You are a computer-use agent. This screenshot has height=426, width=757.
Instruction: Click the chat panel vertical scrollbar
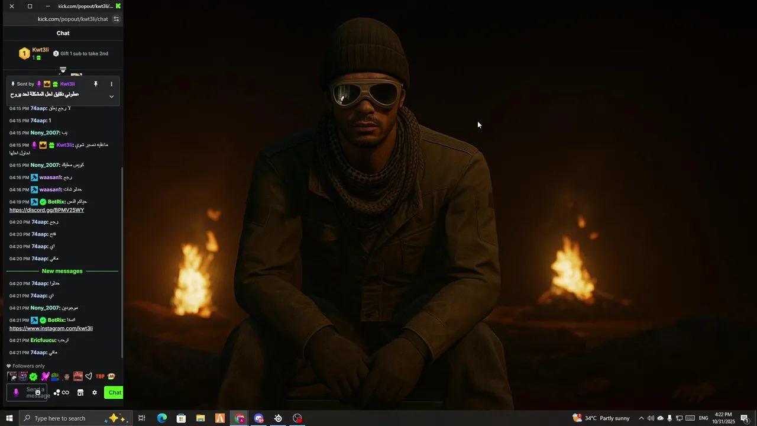coord(122,262)
